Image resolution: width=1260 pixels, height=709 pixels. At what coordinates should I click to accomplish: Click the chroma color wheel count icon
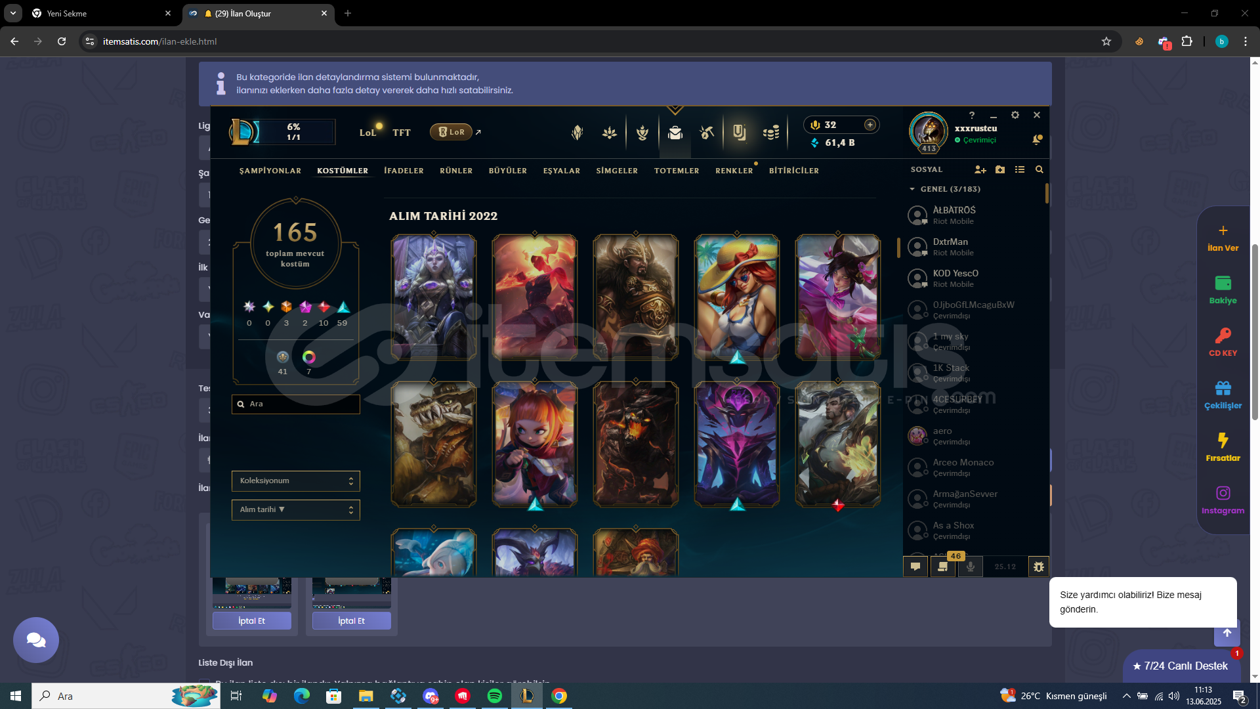coord(309,357)
